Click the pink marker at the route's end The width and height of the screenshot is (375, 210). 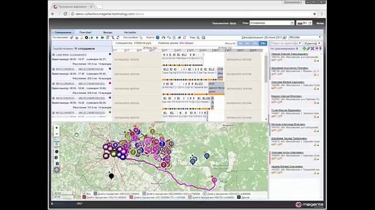(214, 180)
